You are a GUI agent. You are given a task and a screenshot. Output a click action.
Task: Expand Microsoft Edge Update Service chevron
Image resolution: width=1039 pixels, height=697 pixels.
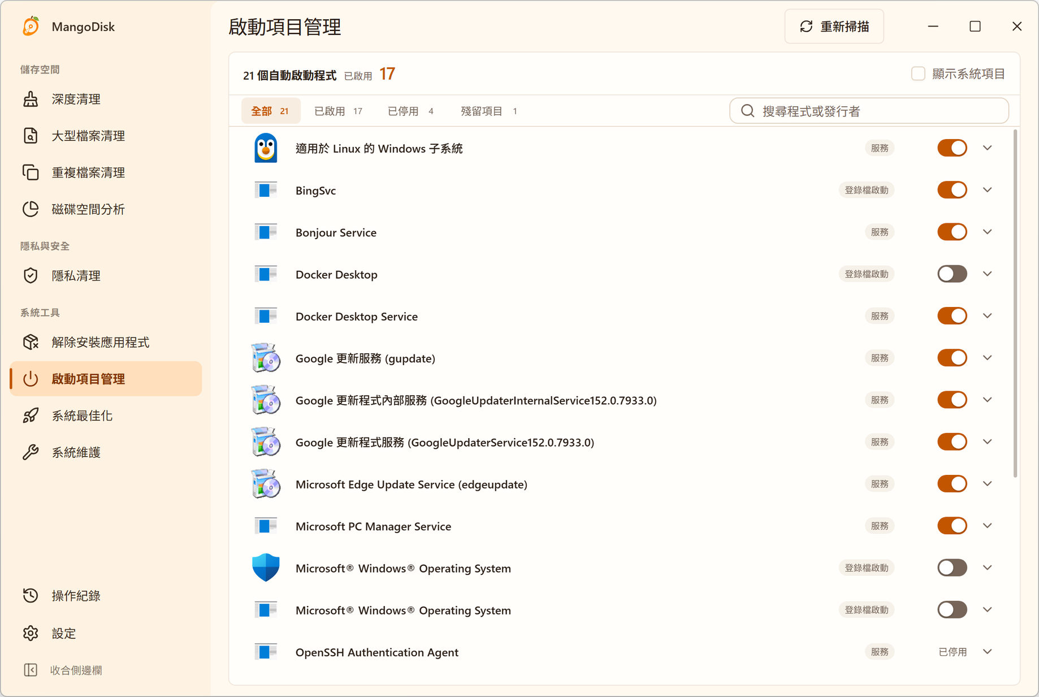(x=988, y=484)
